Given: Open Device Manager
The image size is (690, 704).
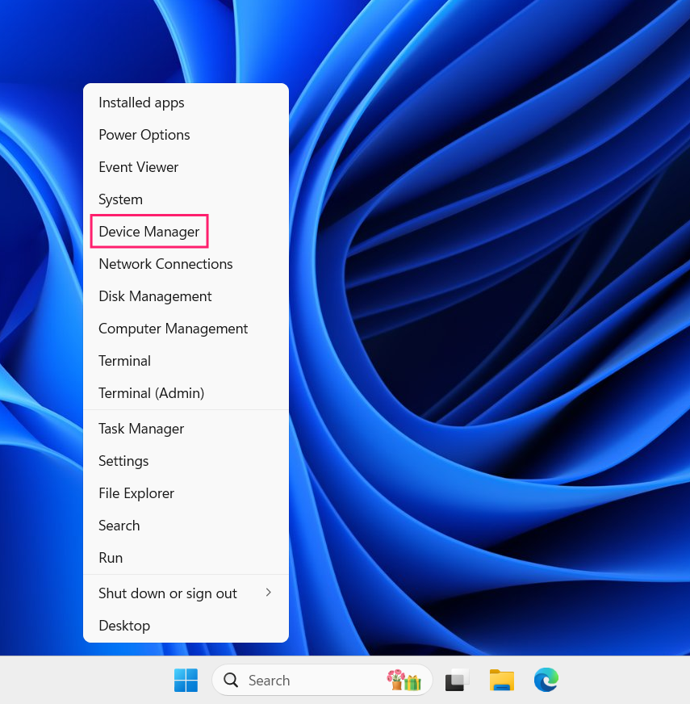Looking at the screenshot, I should pos(186,232).
